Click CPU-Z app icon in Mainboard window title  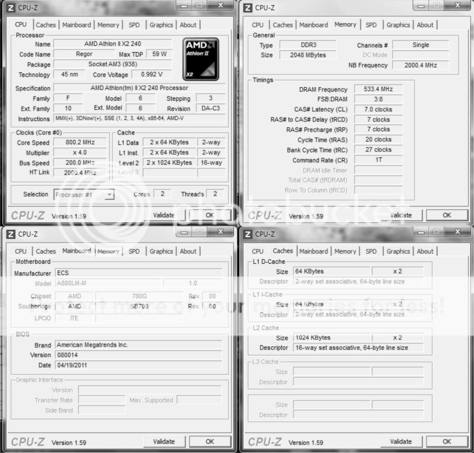tap(11, 234)
